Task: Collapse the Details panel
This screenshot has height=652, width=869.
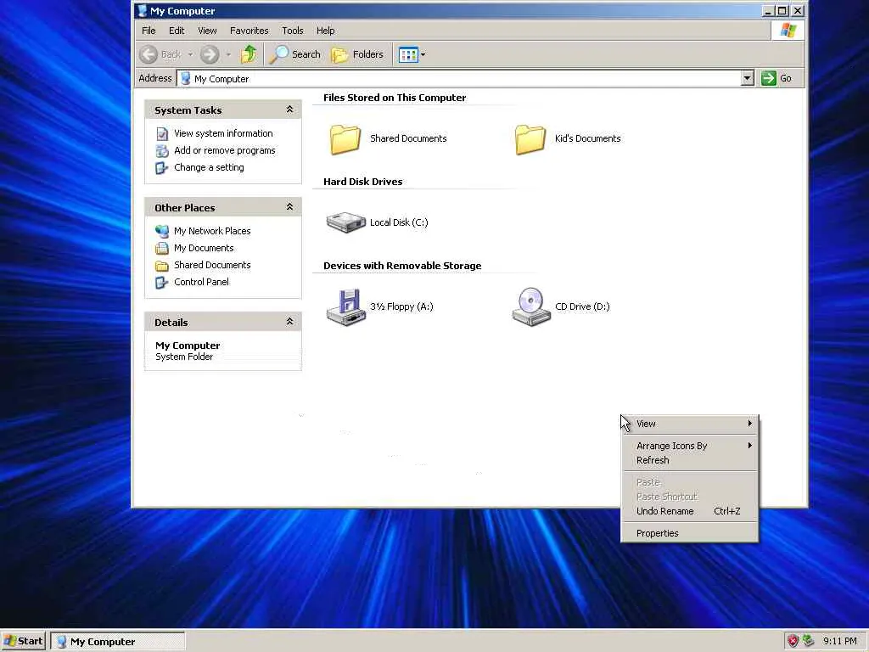Action: [x=289, y=322]
